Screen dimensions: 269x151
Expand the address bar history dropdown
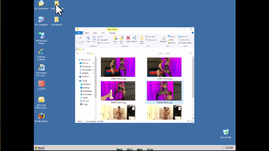159,54
